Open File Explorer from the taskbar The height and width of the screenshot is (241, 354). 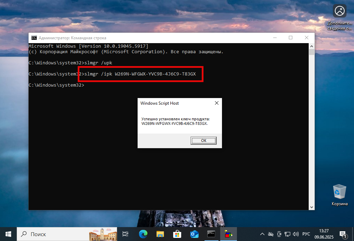(160, 234)
